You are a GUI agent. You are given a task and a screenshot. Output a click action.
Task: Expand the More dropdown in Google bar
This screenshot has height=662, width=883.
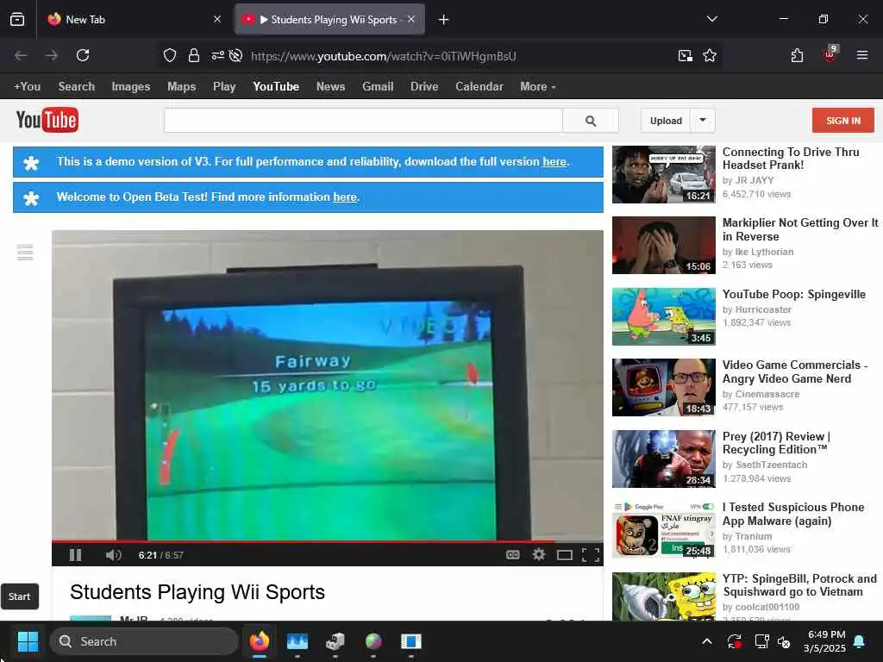coord(538,87)
